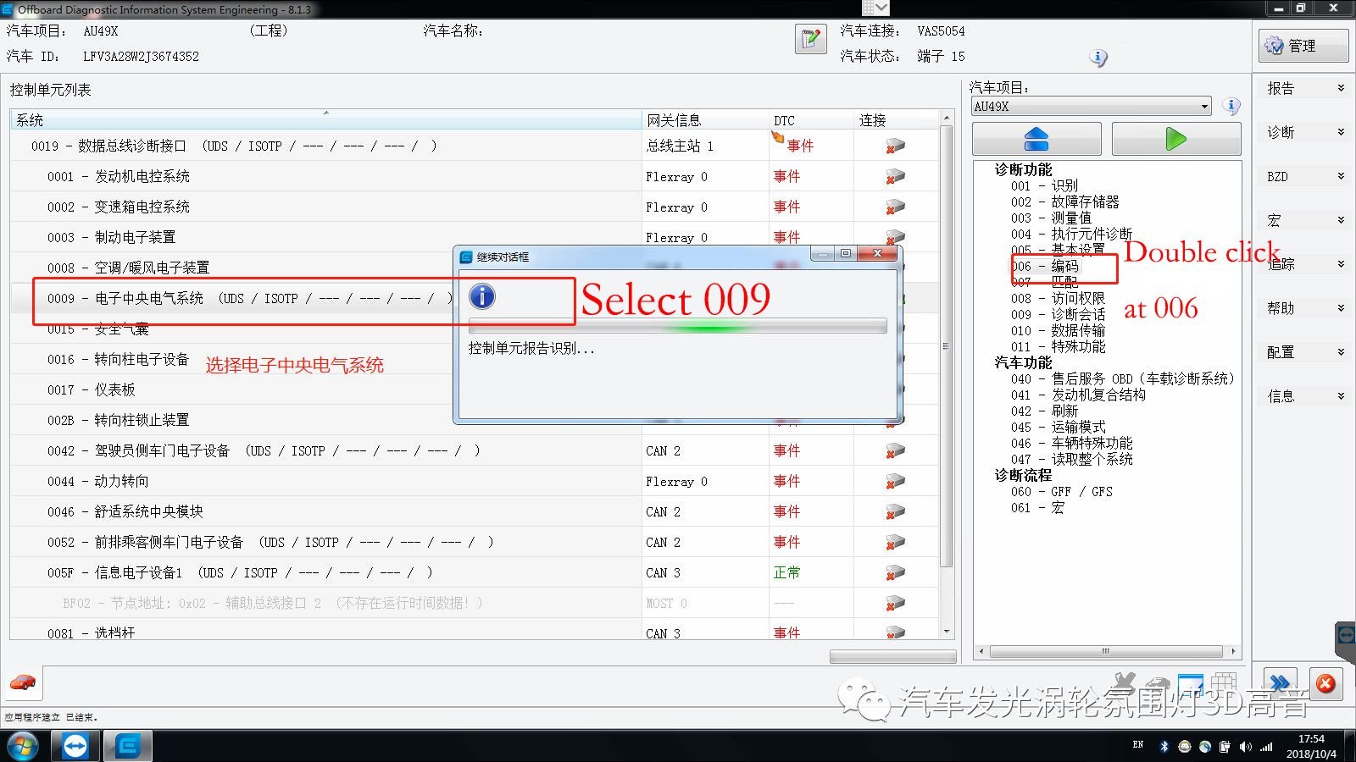Image resolution: width=1356 pixels, height=762 pixels.
Task: Sort list by the 系统 column header
Action: click(x=325, y=120)
